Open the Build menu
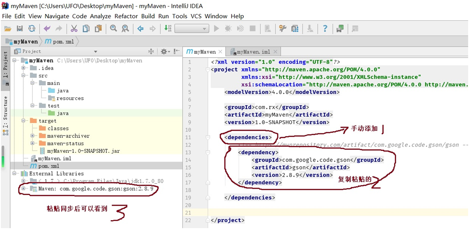The height and width of the screenshot is (229, 469). [x=148, y=16]
